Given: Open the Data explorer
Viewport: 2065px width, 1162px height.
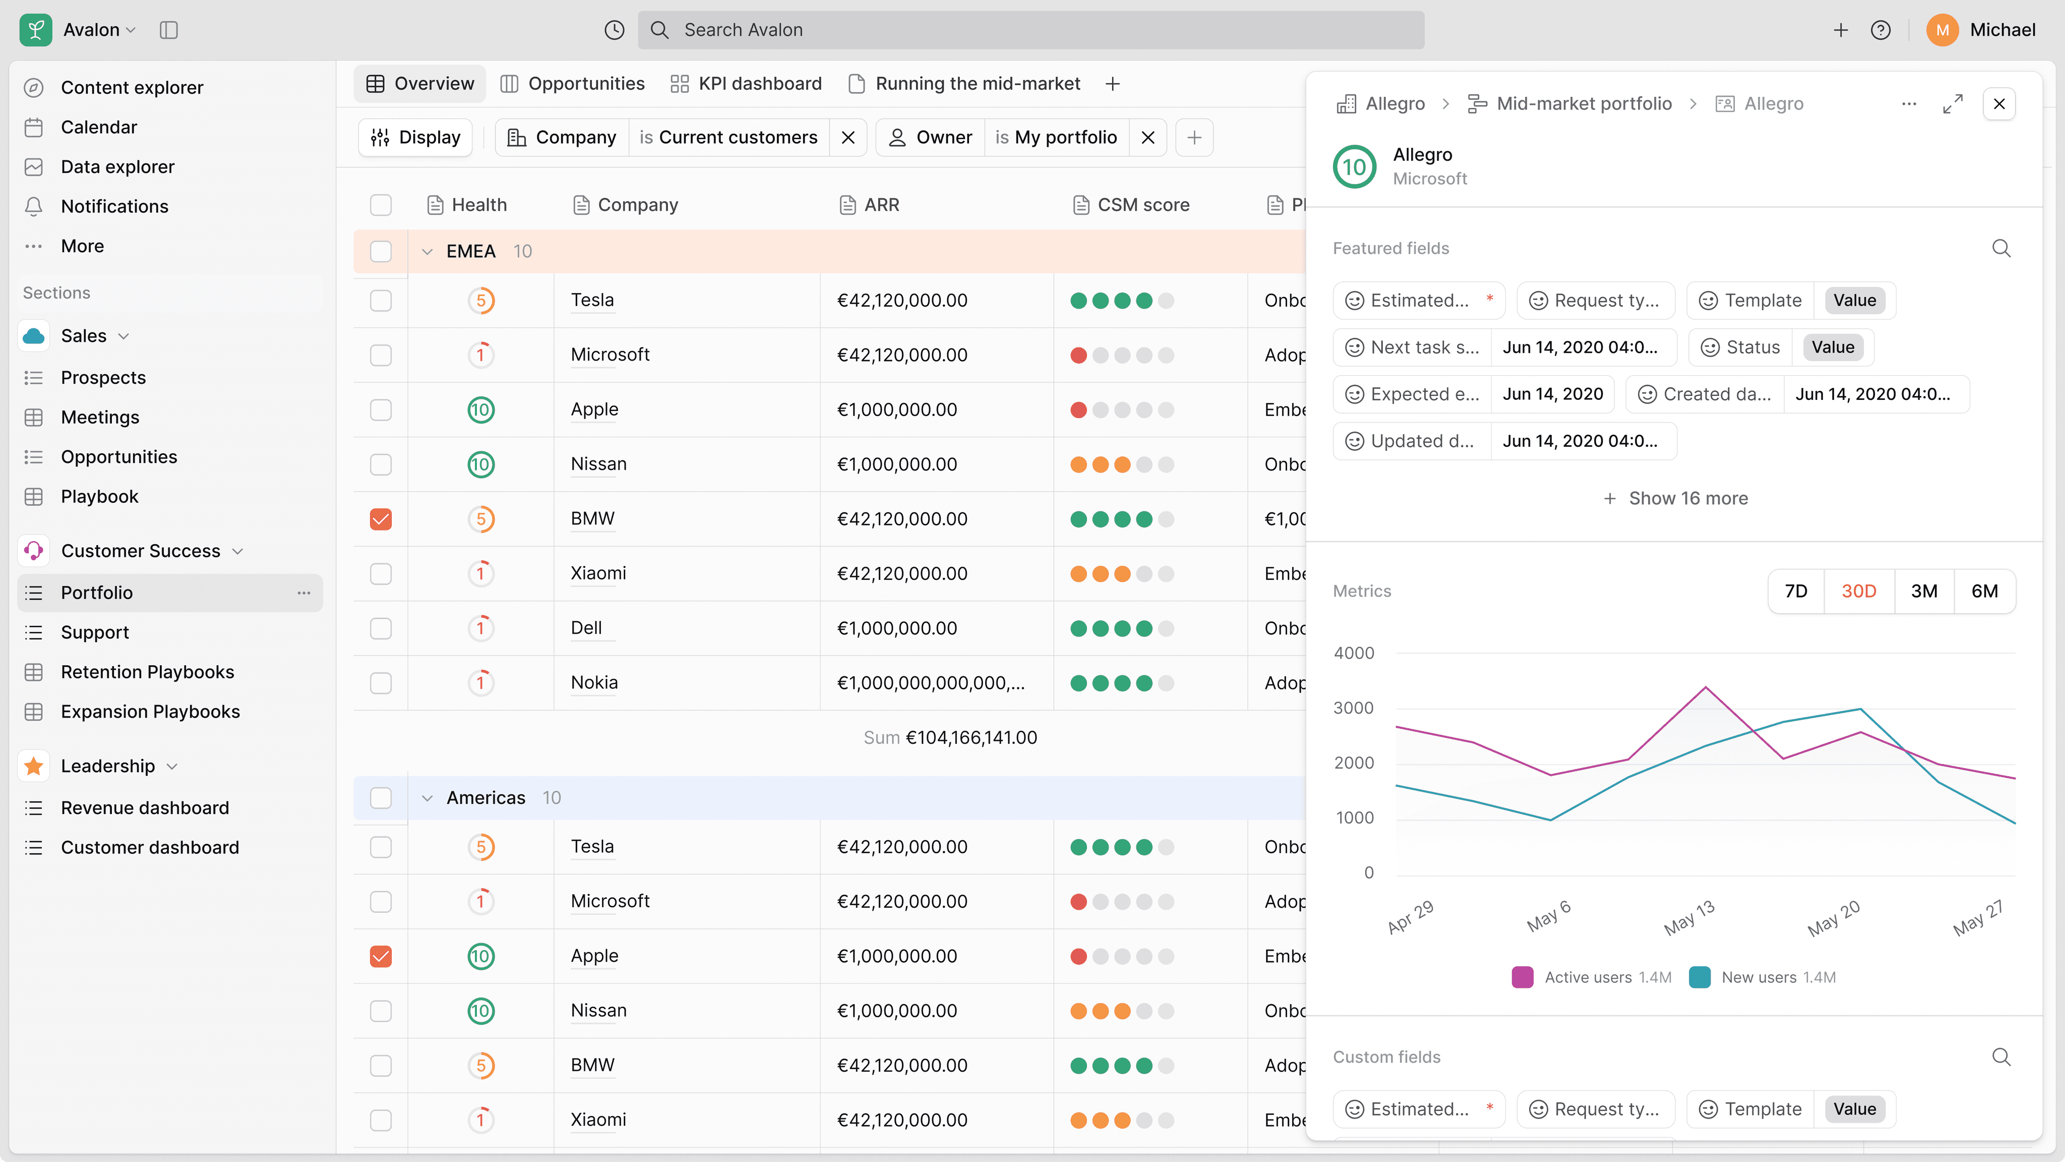Looking at the screenshot, I should 118,166.
